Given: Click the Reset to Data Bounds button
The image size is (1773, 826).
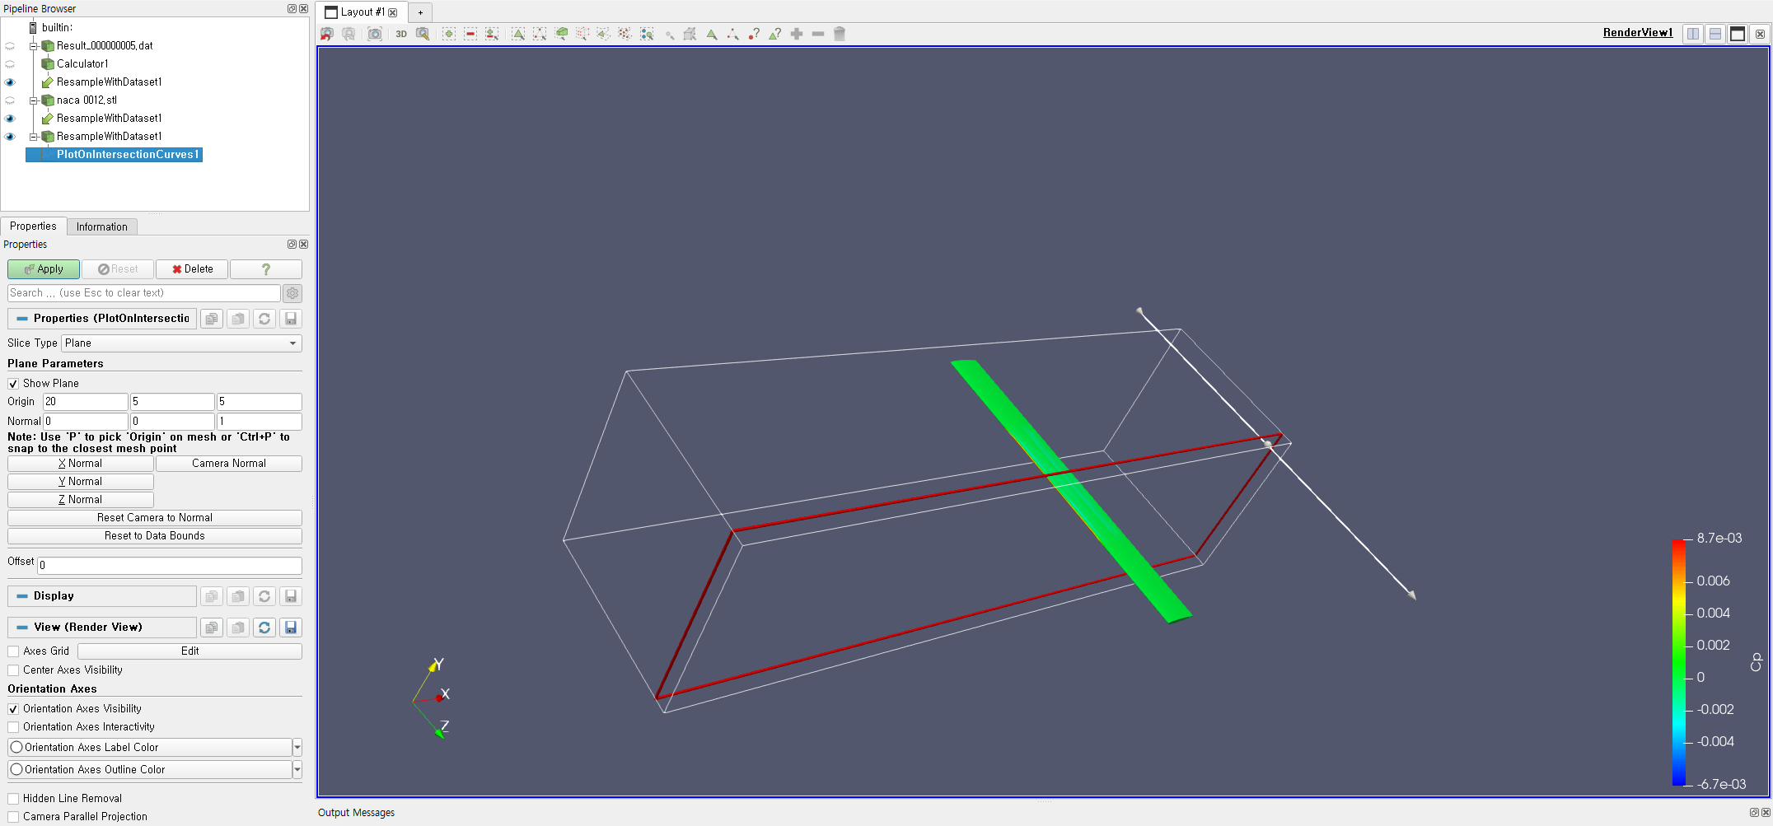Looking at the screenshot, I should coord(155,536).
